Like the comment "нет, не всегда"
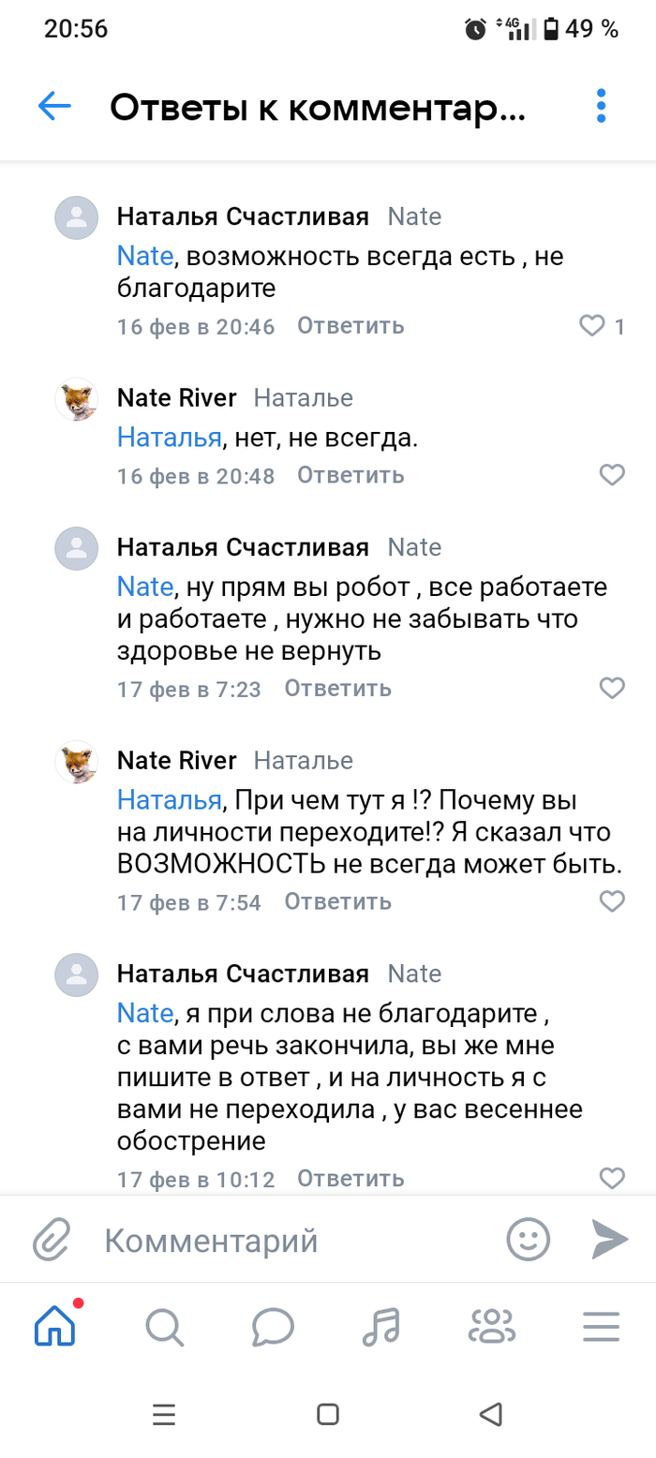Screen dimensions: 656x1458 pyautogui.click(x=612, y=475)
